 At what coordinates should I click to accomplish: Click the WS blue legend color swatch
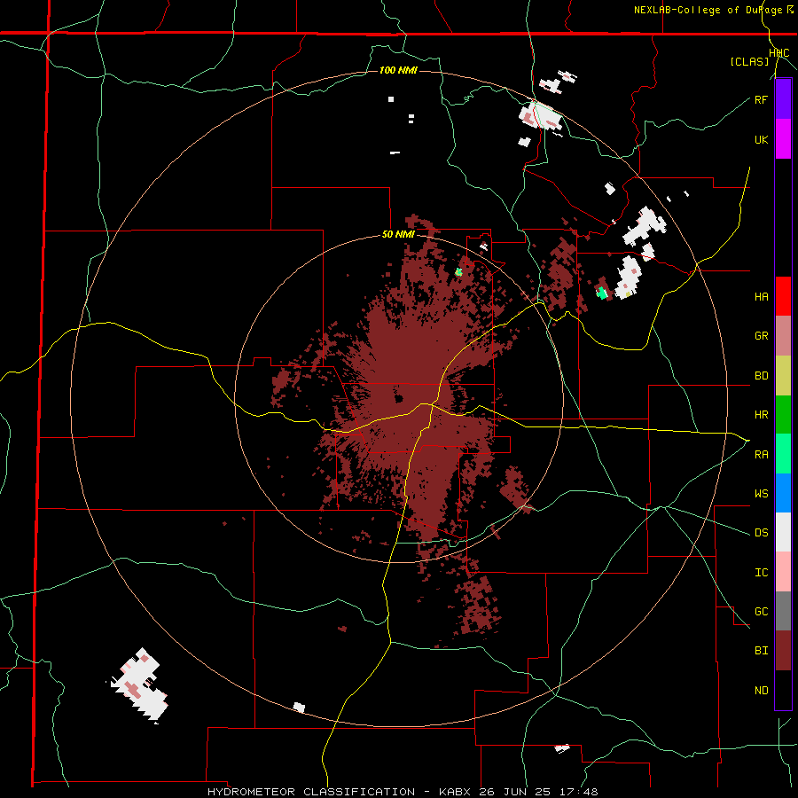point(783,493)
